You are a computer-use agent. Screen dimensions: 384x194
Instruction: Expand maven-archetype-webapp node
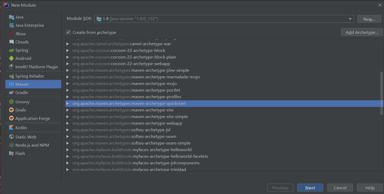(68, 123)
